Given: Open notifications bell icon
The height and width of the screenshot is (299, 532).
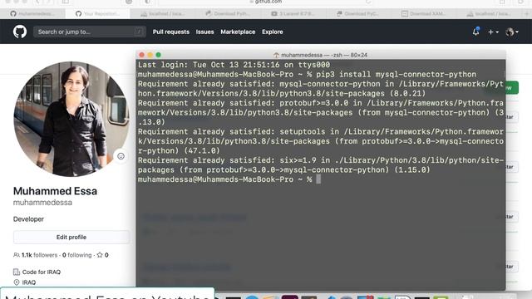Looking at the screenshot, I should [x=475, y=32].
